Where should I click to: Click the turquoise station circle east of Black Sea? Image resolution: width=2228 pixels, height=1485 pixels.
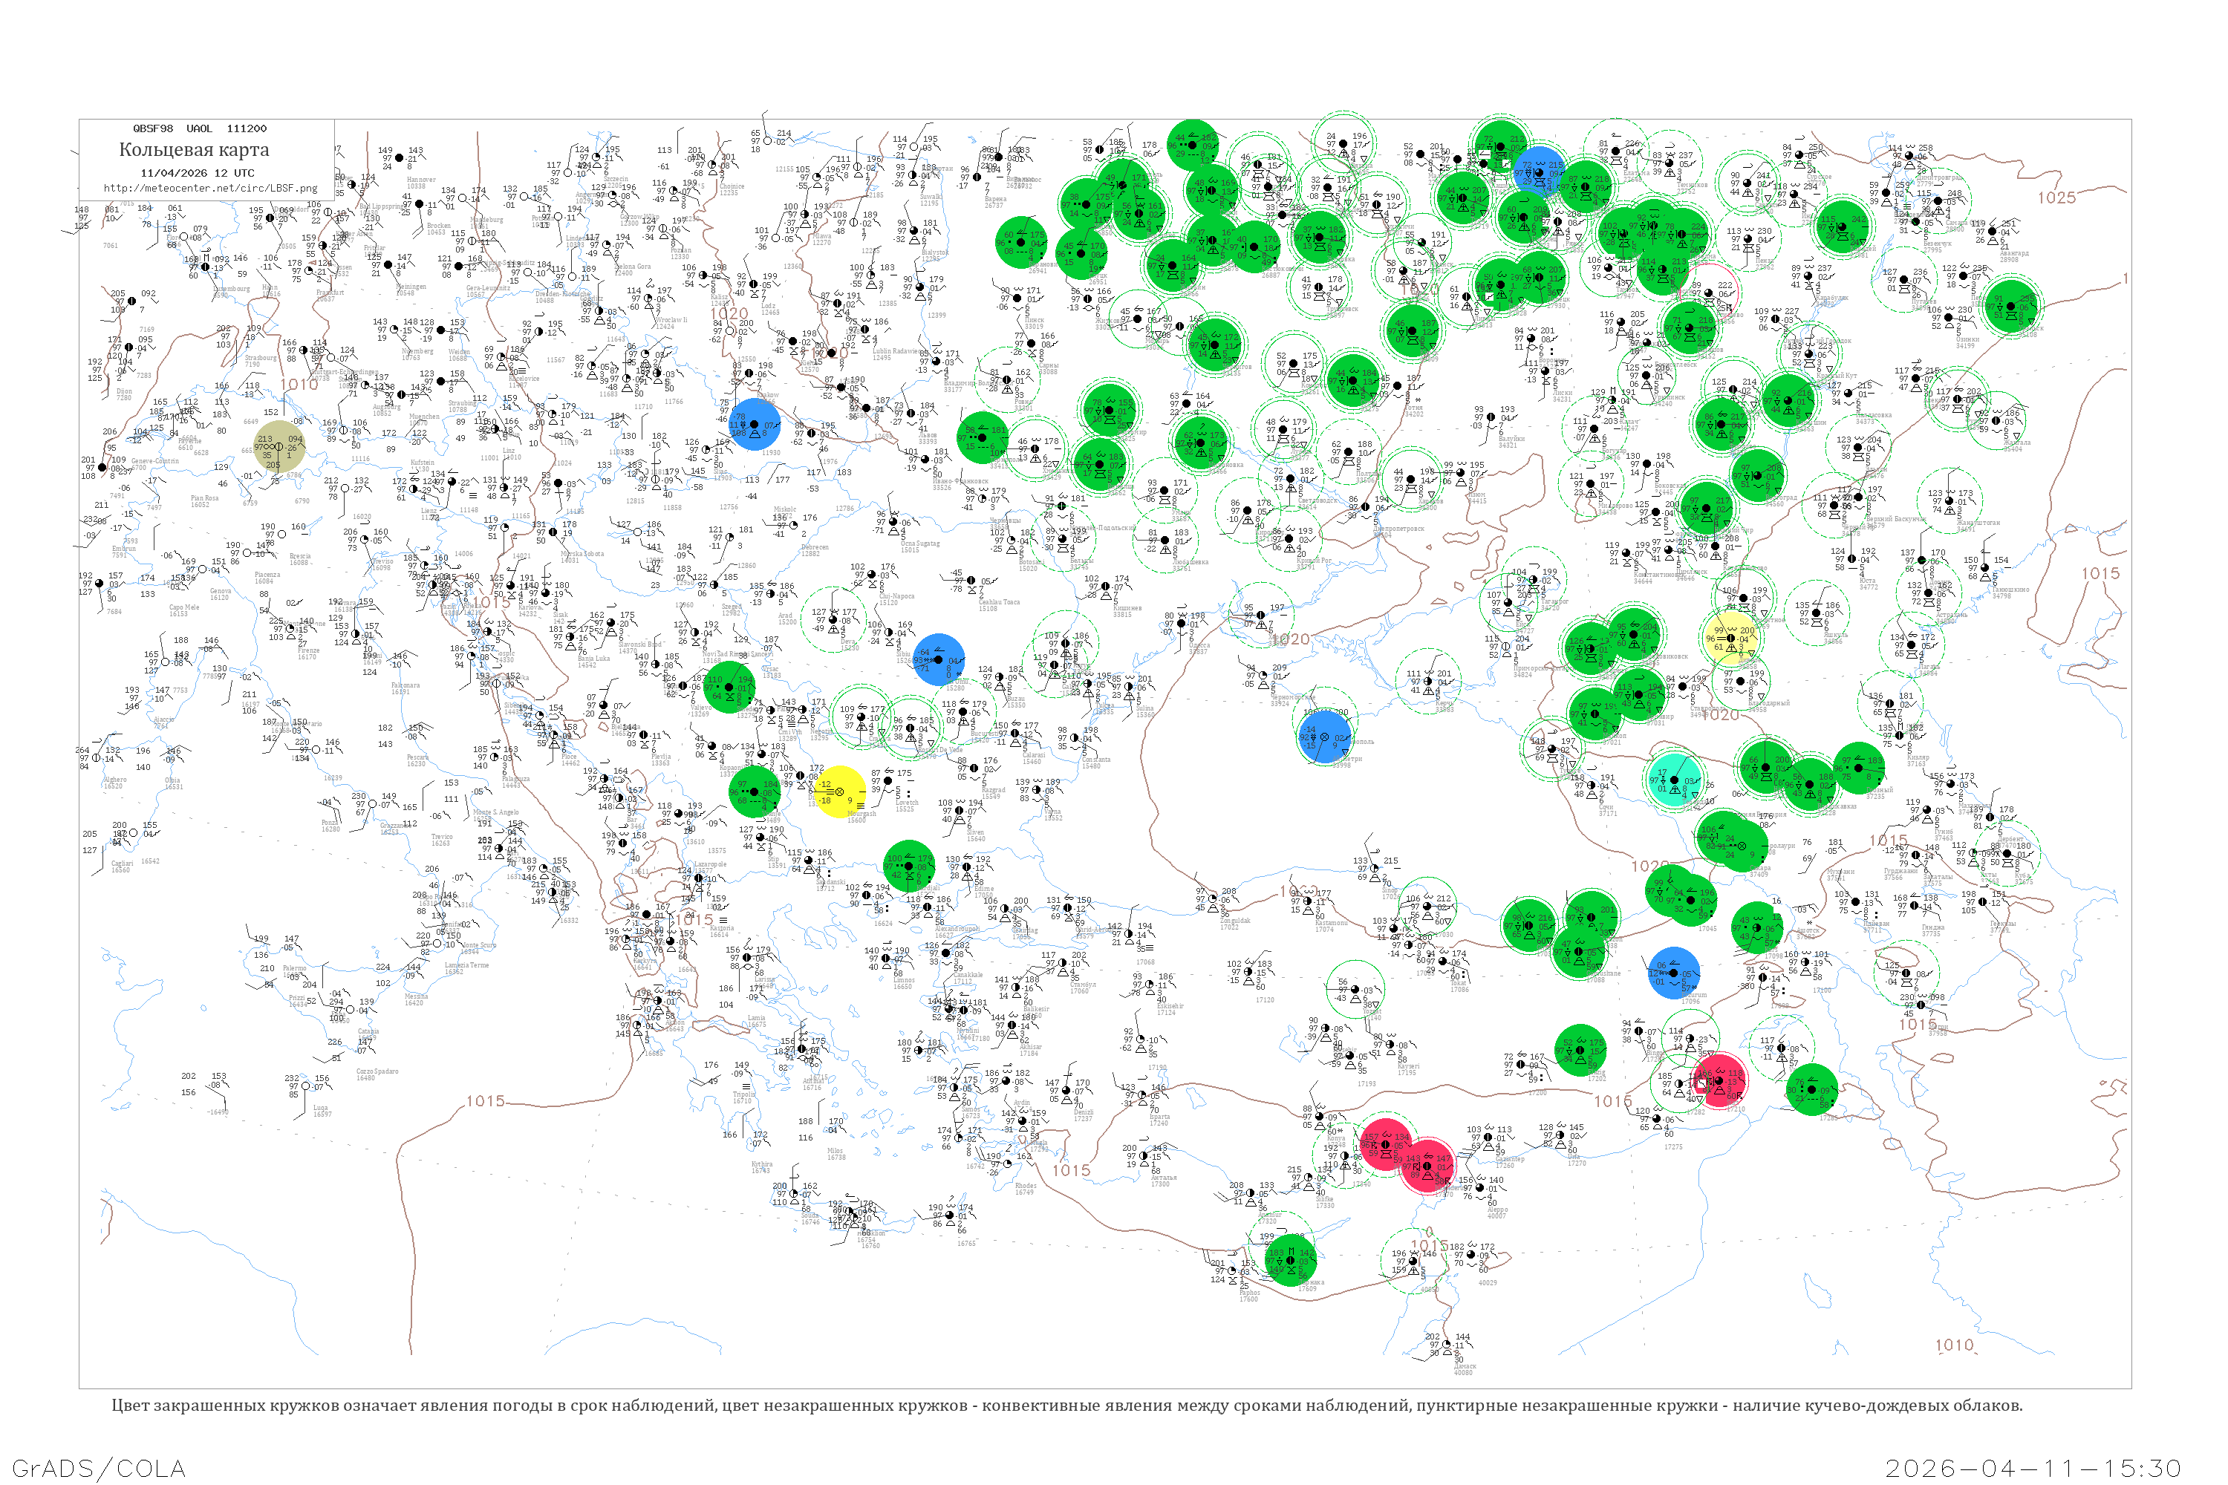click(x=1675, y=780)
